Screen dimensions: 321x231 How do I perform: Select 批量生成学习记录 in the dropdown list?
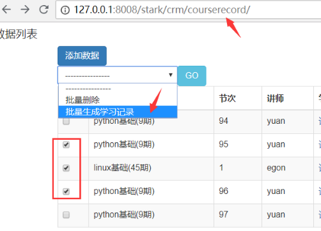[118, 112]
